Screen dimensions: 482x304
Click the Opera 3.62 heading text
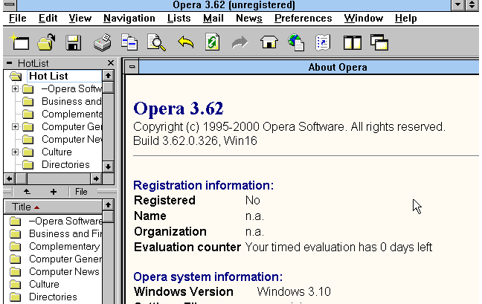click(179, 109)
